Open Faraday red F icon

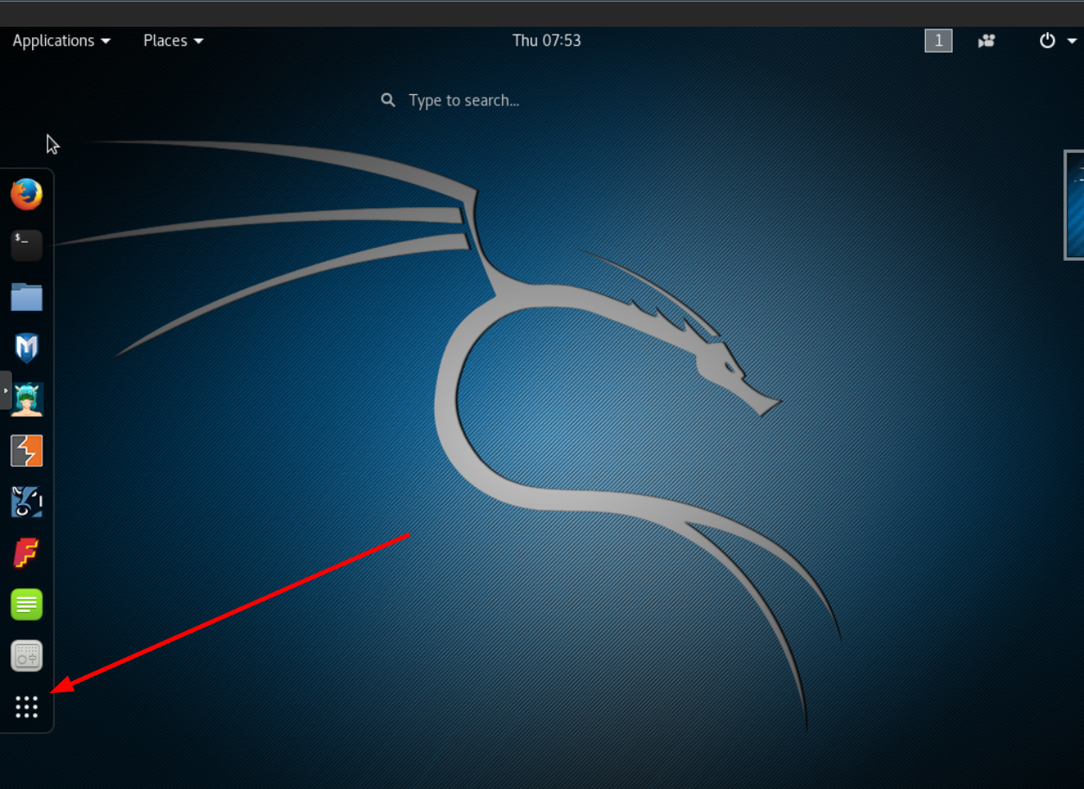27,553
